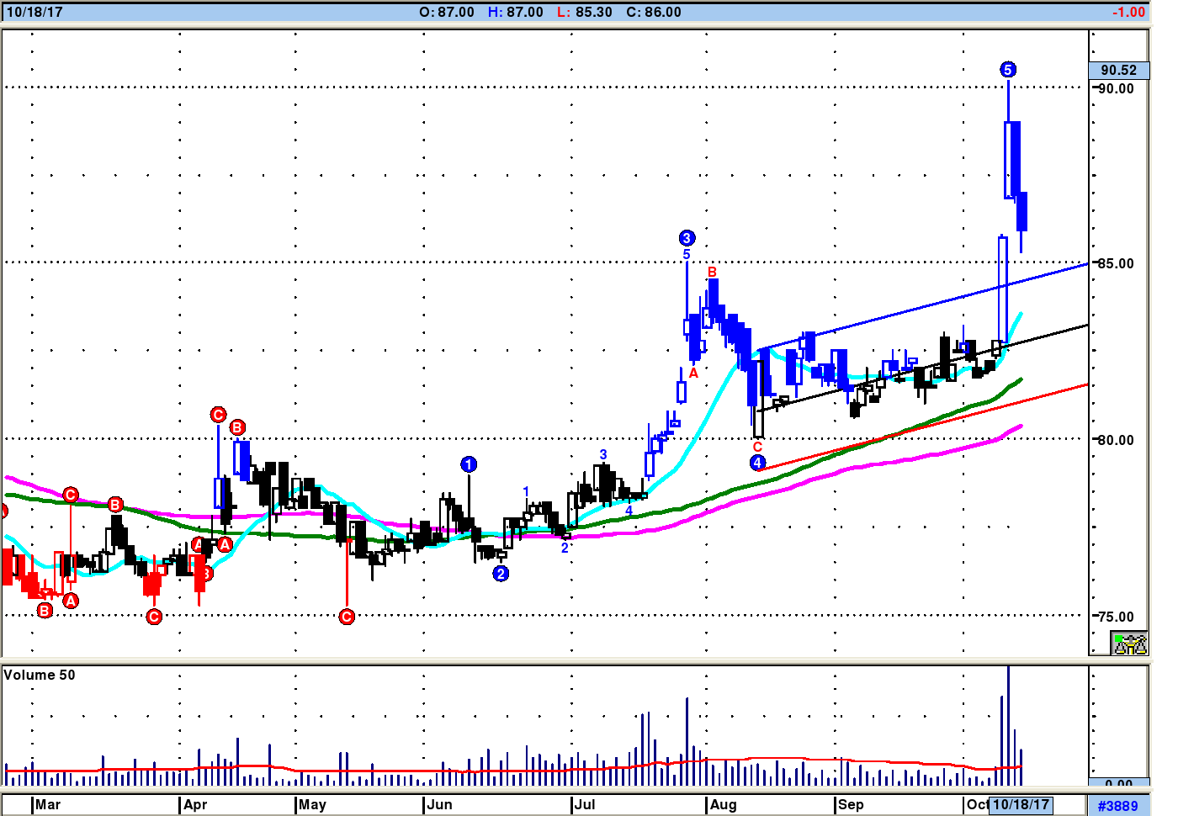Click the balance scales icon on chart
The width and height of the screenshot is (1178, 816).
click(x=1129, y=644)
